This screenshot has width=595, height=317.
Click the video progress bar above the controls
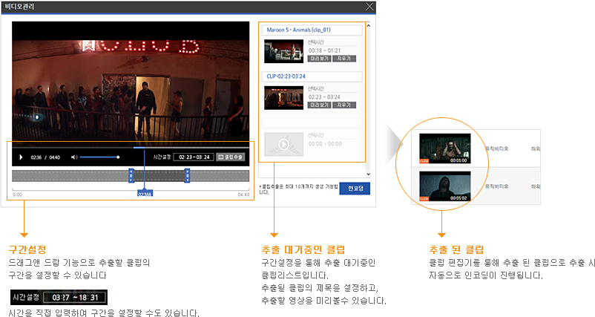point(131,147)
